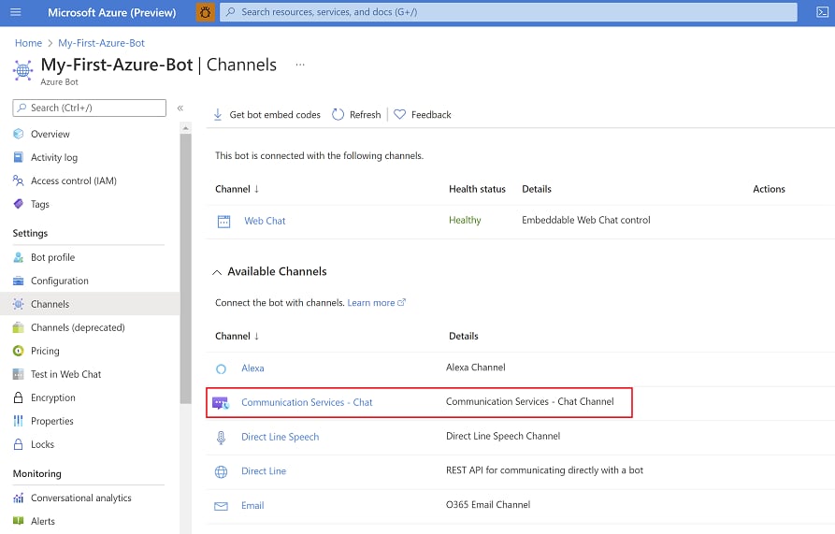The width and height of the screenshot is (835, 534).
Task: Click the Refresh button
Action: [356, 114]
